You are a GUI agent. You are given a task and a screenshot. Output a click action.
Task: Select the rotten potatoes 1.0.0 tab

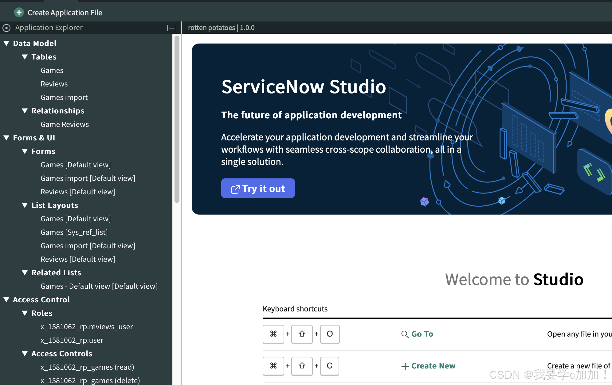click(x=221, y=28)
